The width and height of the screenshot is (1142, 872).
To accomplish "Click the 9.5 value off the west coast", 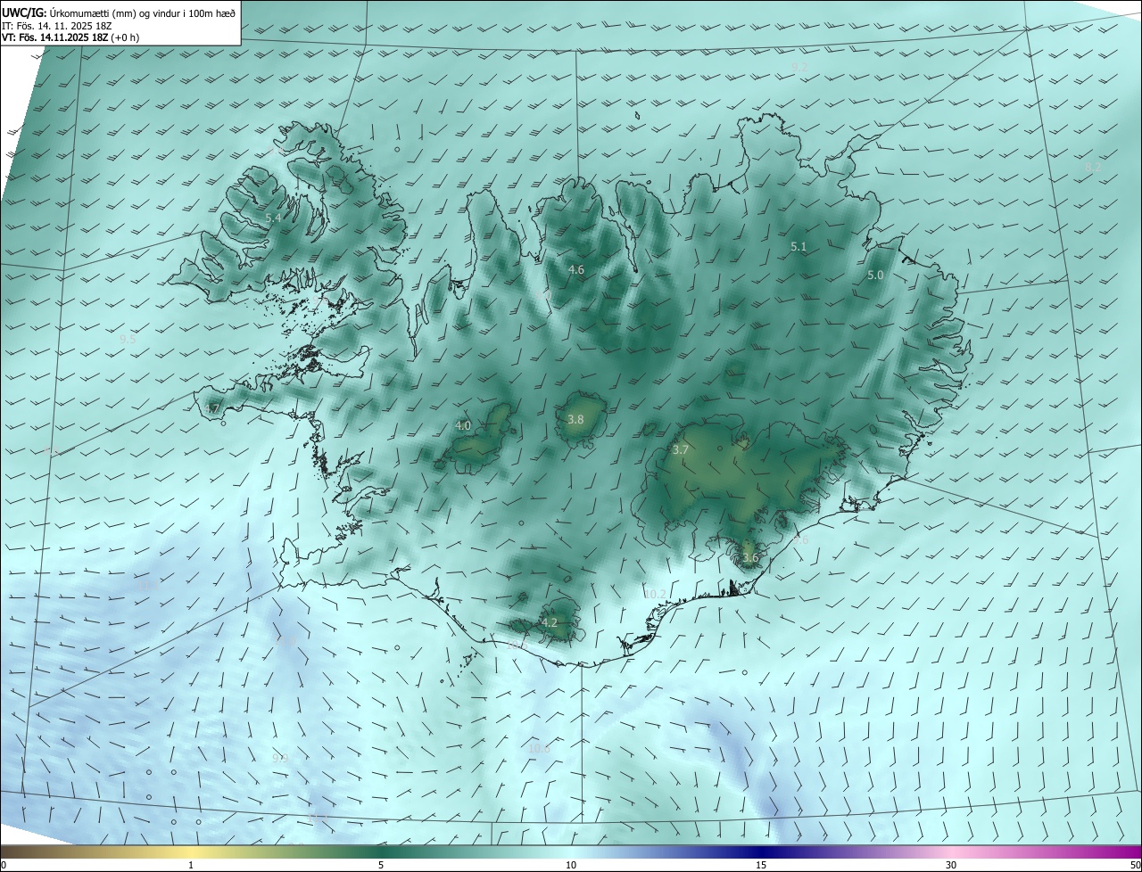I will pos(128,340).
